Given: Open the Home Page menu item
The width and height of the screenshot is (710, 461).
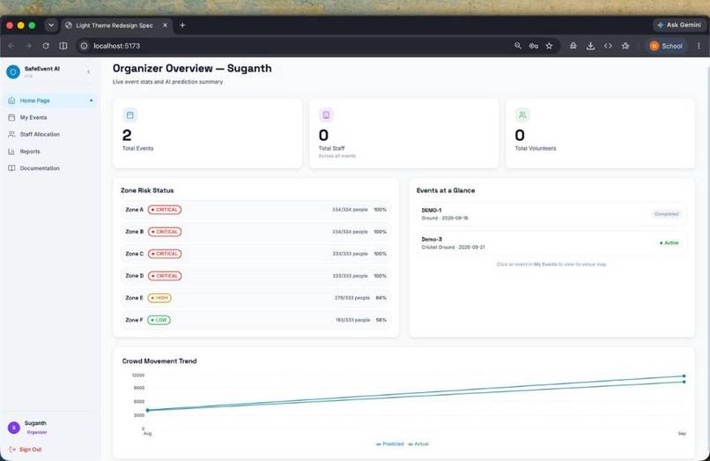Looking at the screenshot, I should [50, 100].
